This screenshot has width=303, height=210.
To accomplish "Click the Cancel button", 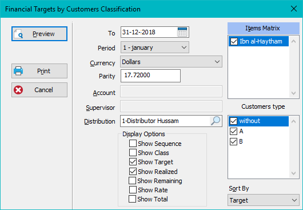I will coord(39,90).
